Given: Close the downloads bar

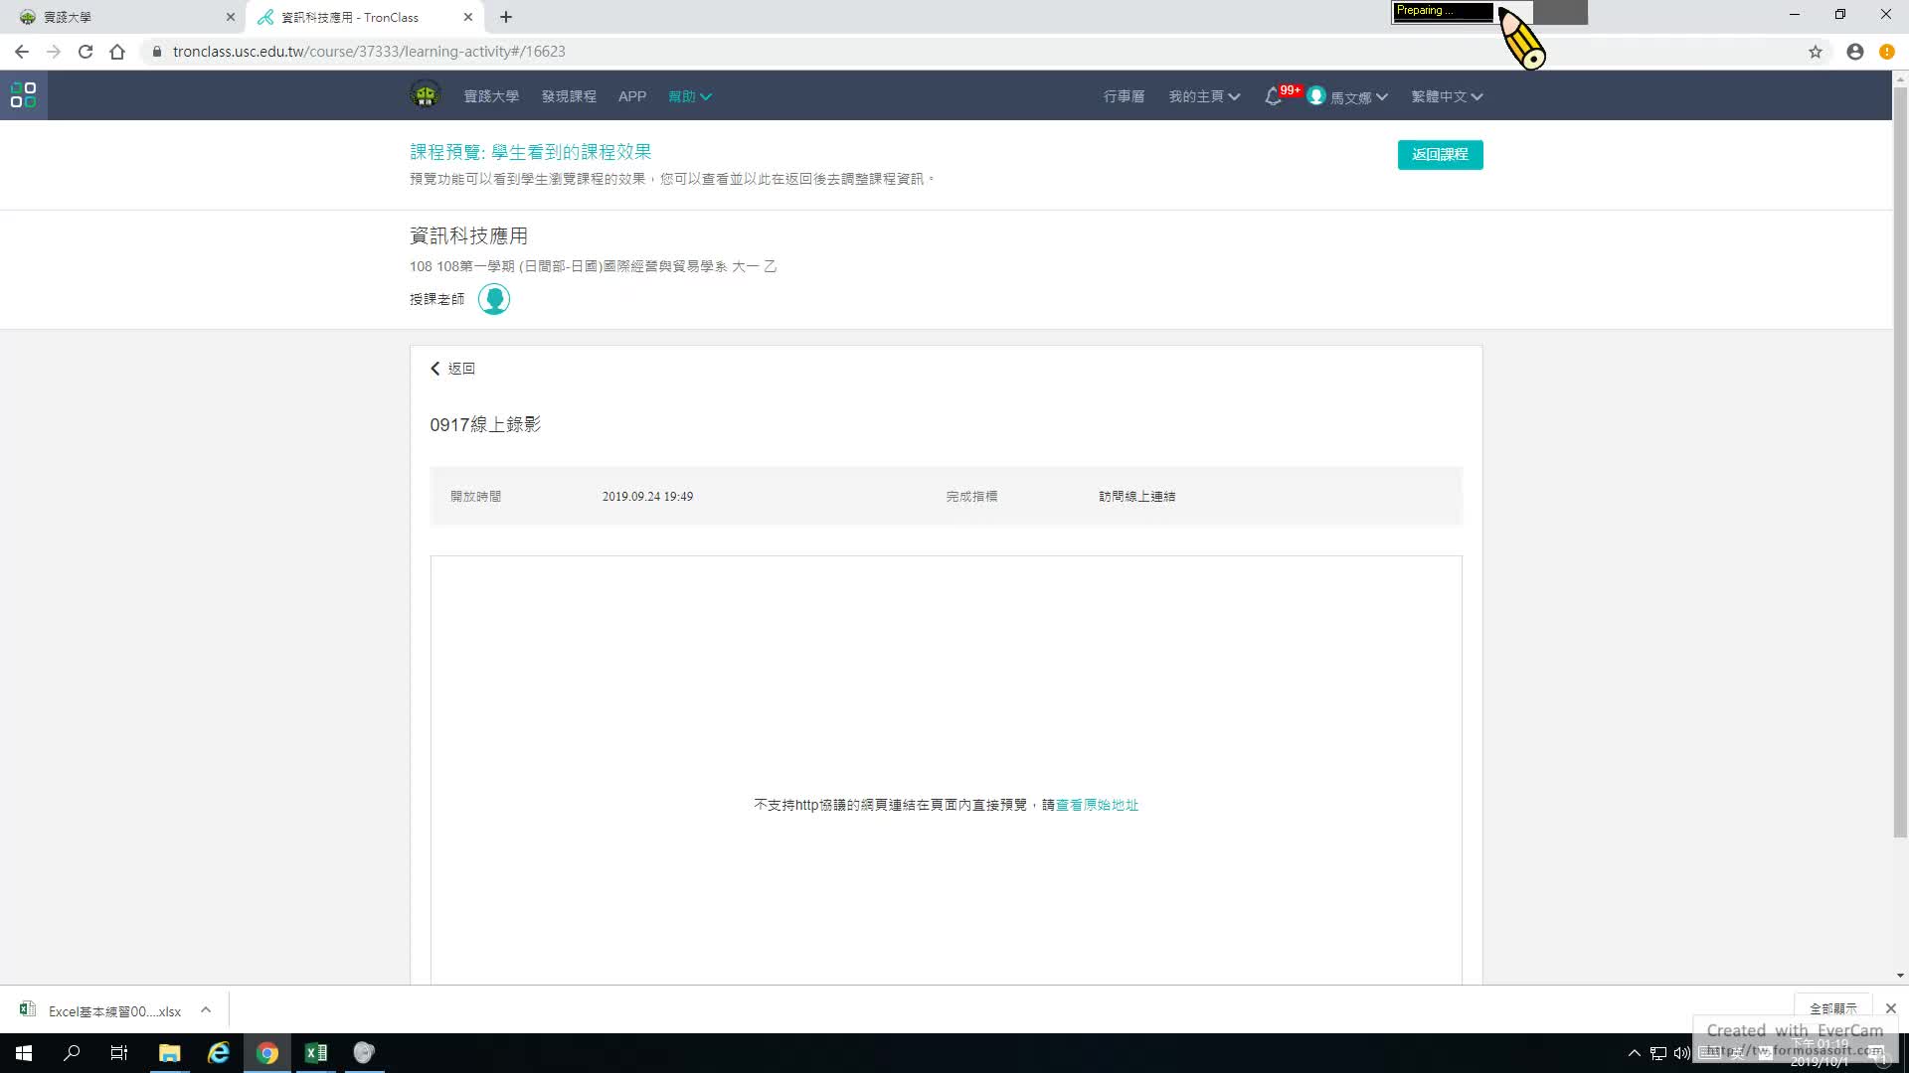Looking at the screenshot, I should (x=1891, y=1008).
